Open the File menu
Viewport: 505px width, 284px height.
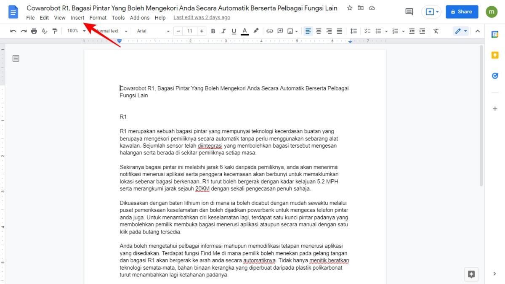pos(30,18)
